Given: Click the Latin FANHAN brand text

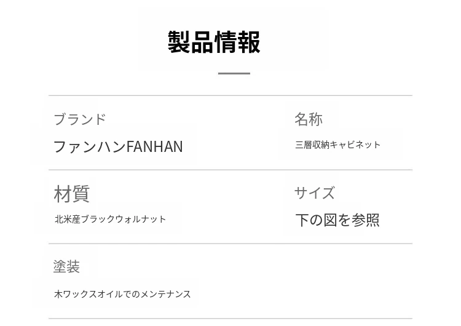Looking at the screenshot, I should tap(154, 146).
